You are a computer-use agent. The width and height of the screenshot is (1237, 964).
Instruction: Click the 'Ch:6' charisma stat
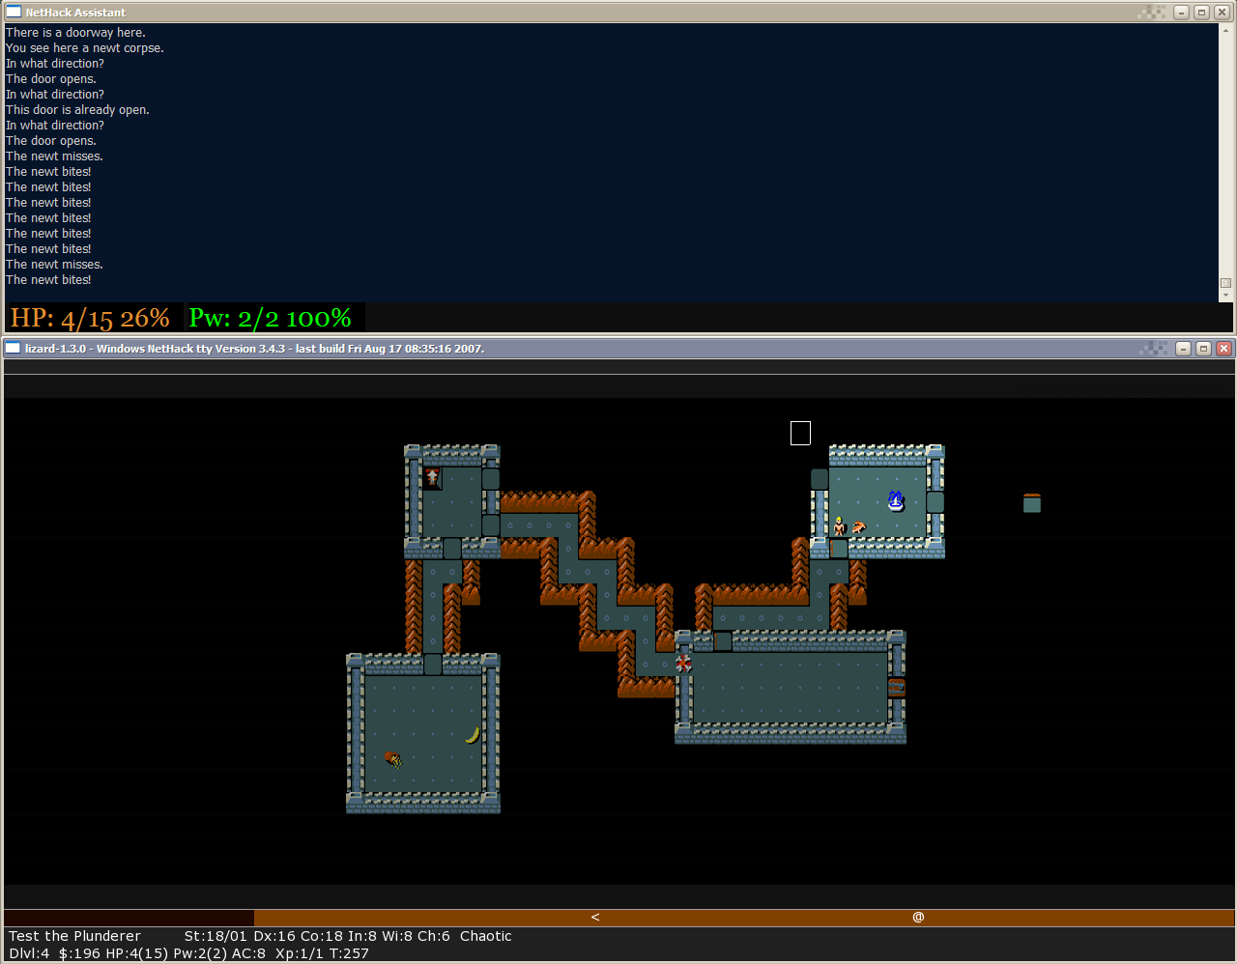[x=434, y=936]
